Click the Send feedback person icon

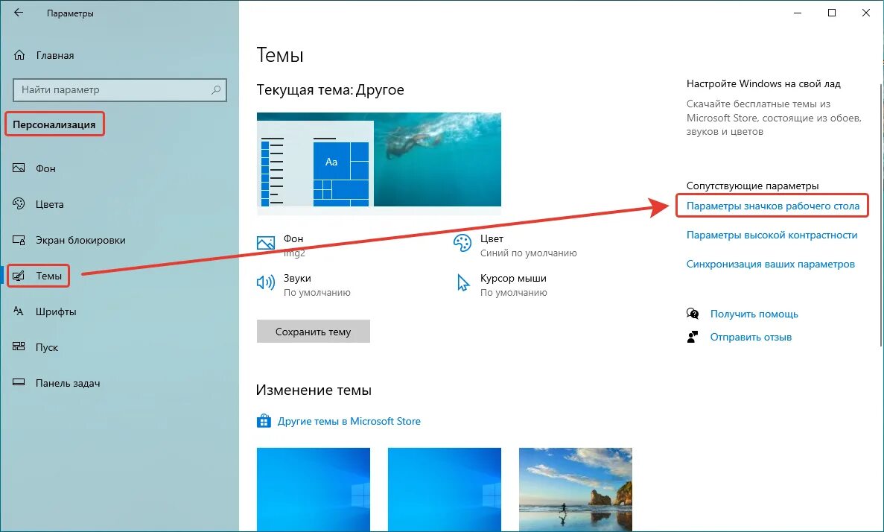pyautogui.click(x=693, y=337)
